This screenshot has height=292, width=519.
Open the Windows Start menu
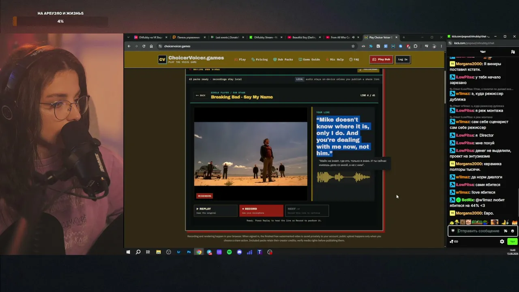pos(128,252)
